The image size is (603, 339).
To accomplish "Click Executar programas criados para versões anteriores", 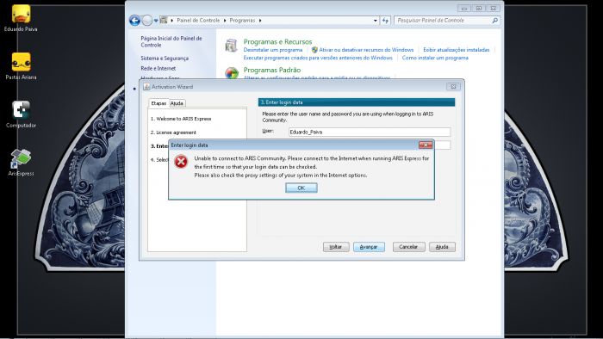I will 318,58.
